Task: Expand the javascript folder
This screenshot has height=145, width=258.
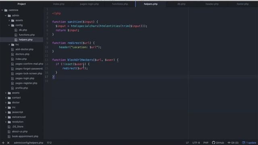Action: [x=6, y=112]
